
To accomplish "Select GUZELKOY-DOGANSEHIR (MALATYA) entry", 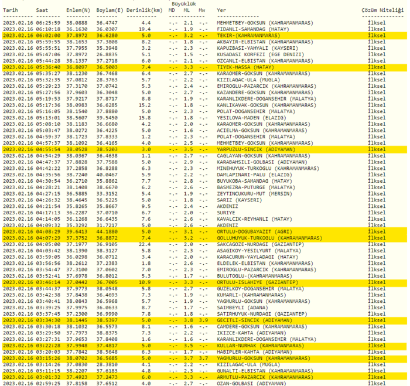I will click(261, 289).
